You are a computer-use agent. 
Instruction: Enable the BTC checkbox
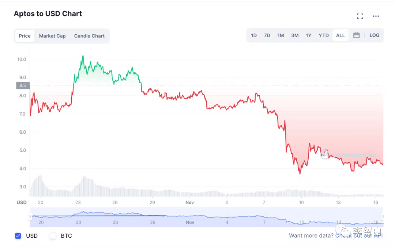point(53,236)
